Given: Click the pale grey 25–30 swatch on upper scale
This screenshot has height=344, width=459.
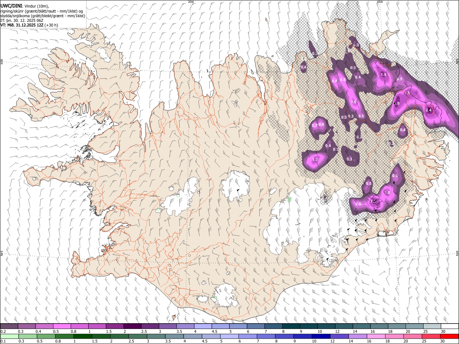Looking at the screenshot, I should 432,326.
